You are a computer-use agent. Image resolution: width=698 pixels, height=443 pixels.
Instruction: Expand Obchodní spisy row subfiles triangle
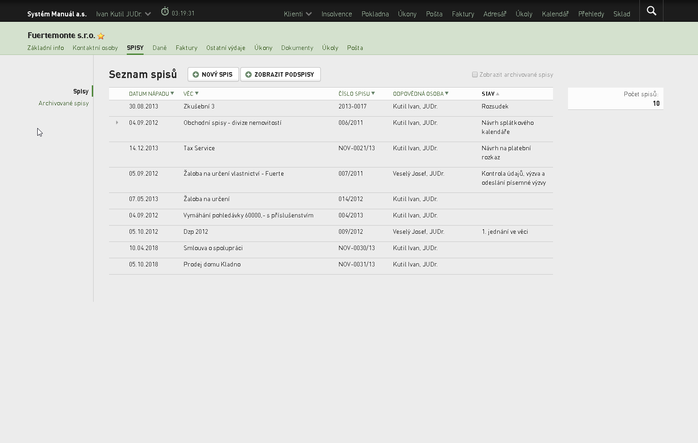coord(117,123)
